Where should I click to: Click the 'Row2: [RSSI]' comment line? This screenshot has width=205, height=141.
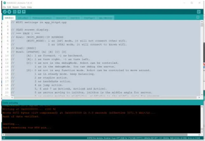pyautogui.click(x=24, y=48)
